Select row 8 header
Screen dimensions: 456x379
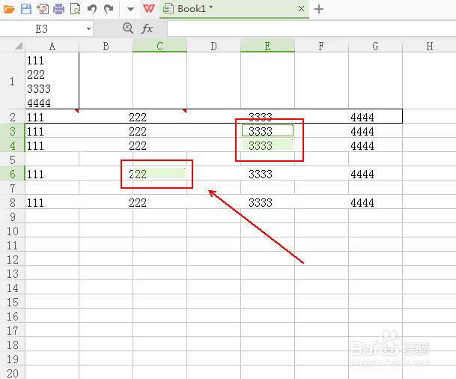(x=13, y=202)
